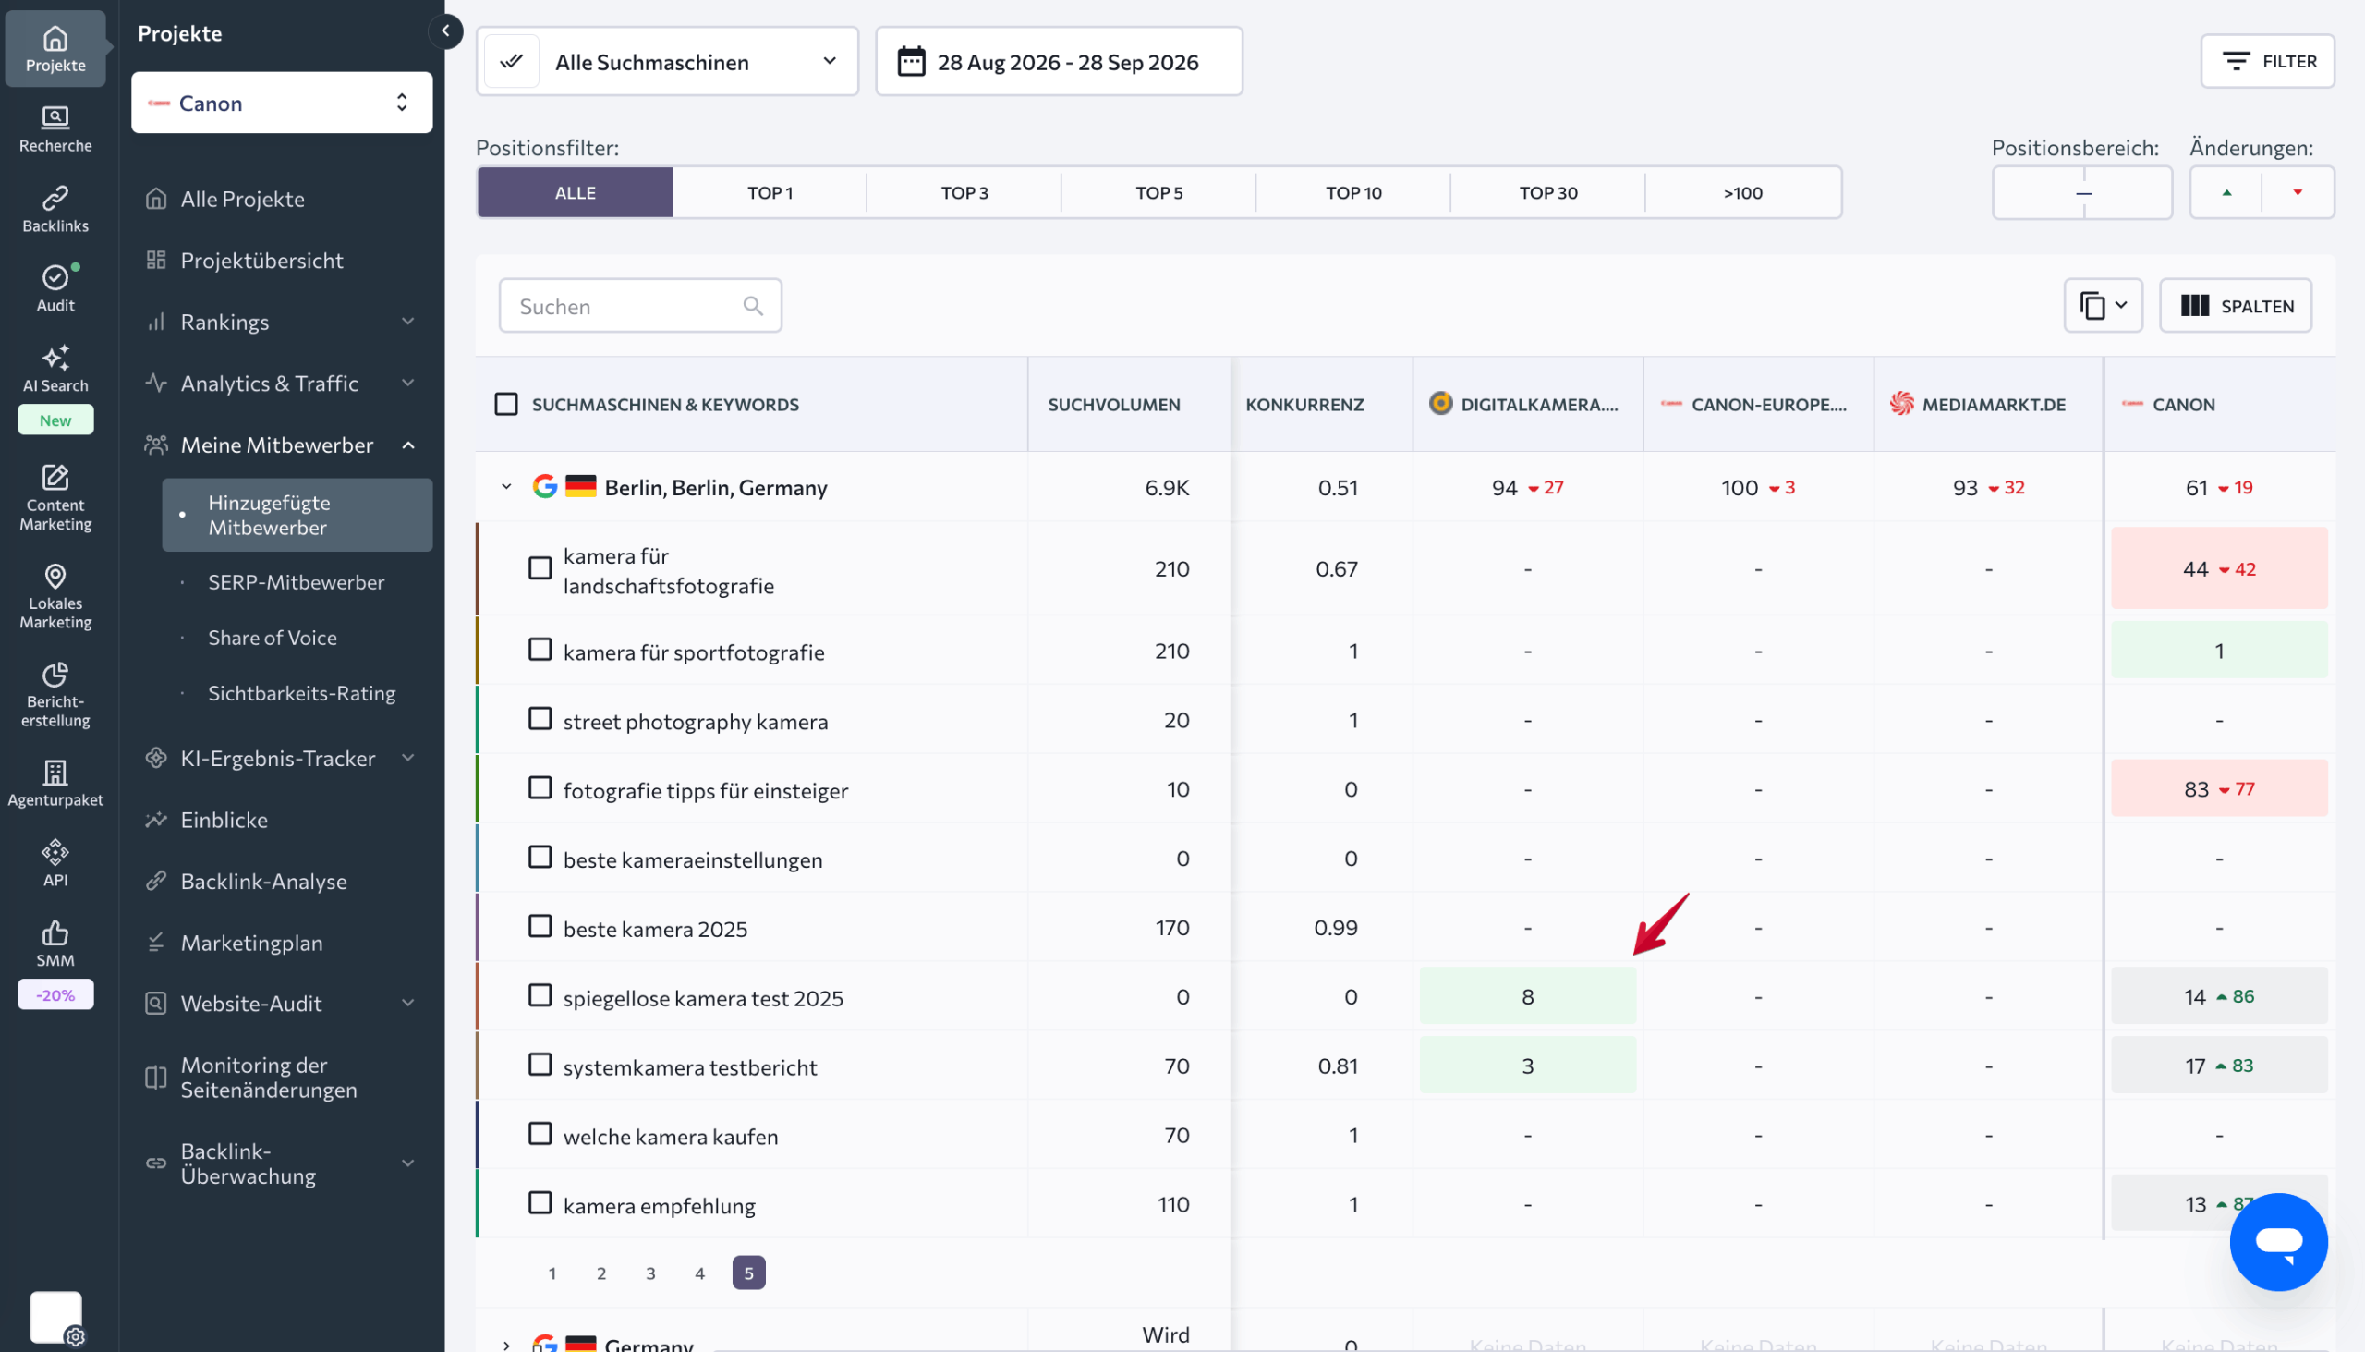Tick the 'beste kamera 2025' checkbox
The width and height of the screenshot is (2365, 1352).
pyautogui.click(x=540, y=926)
